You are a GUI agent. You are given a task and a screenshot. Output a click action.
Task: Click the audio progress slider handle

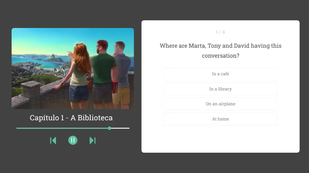(110, 128)
